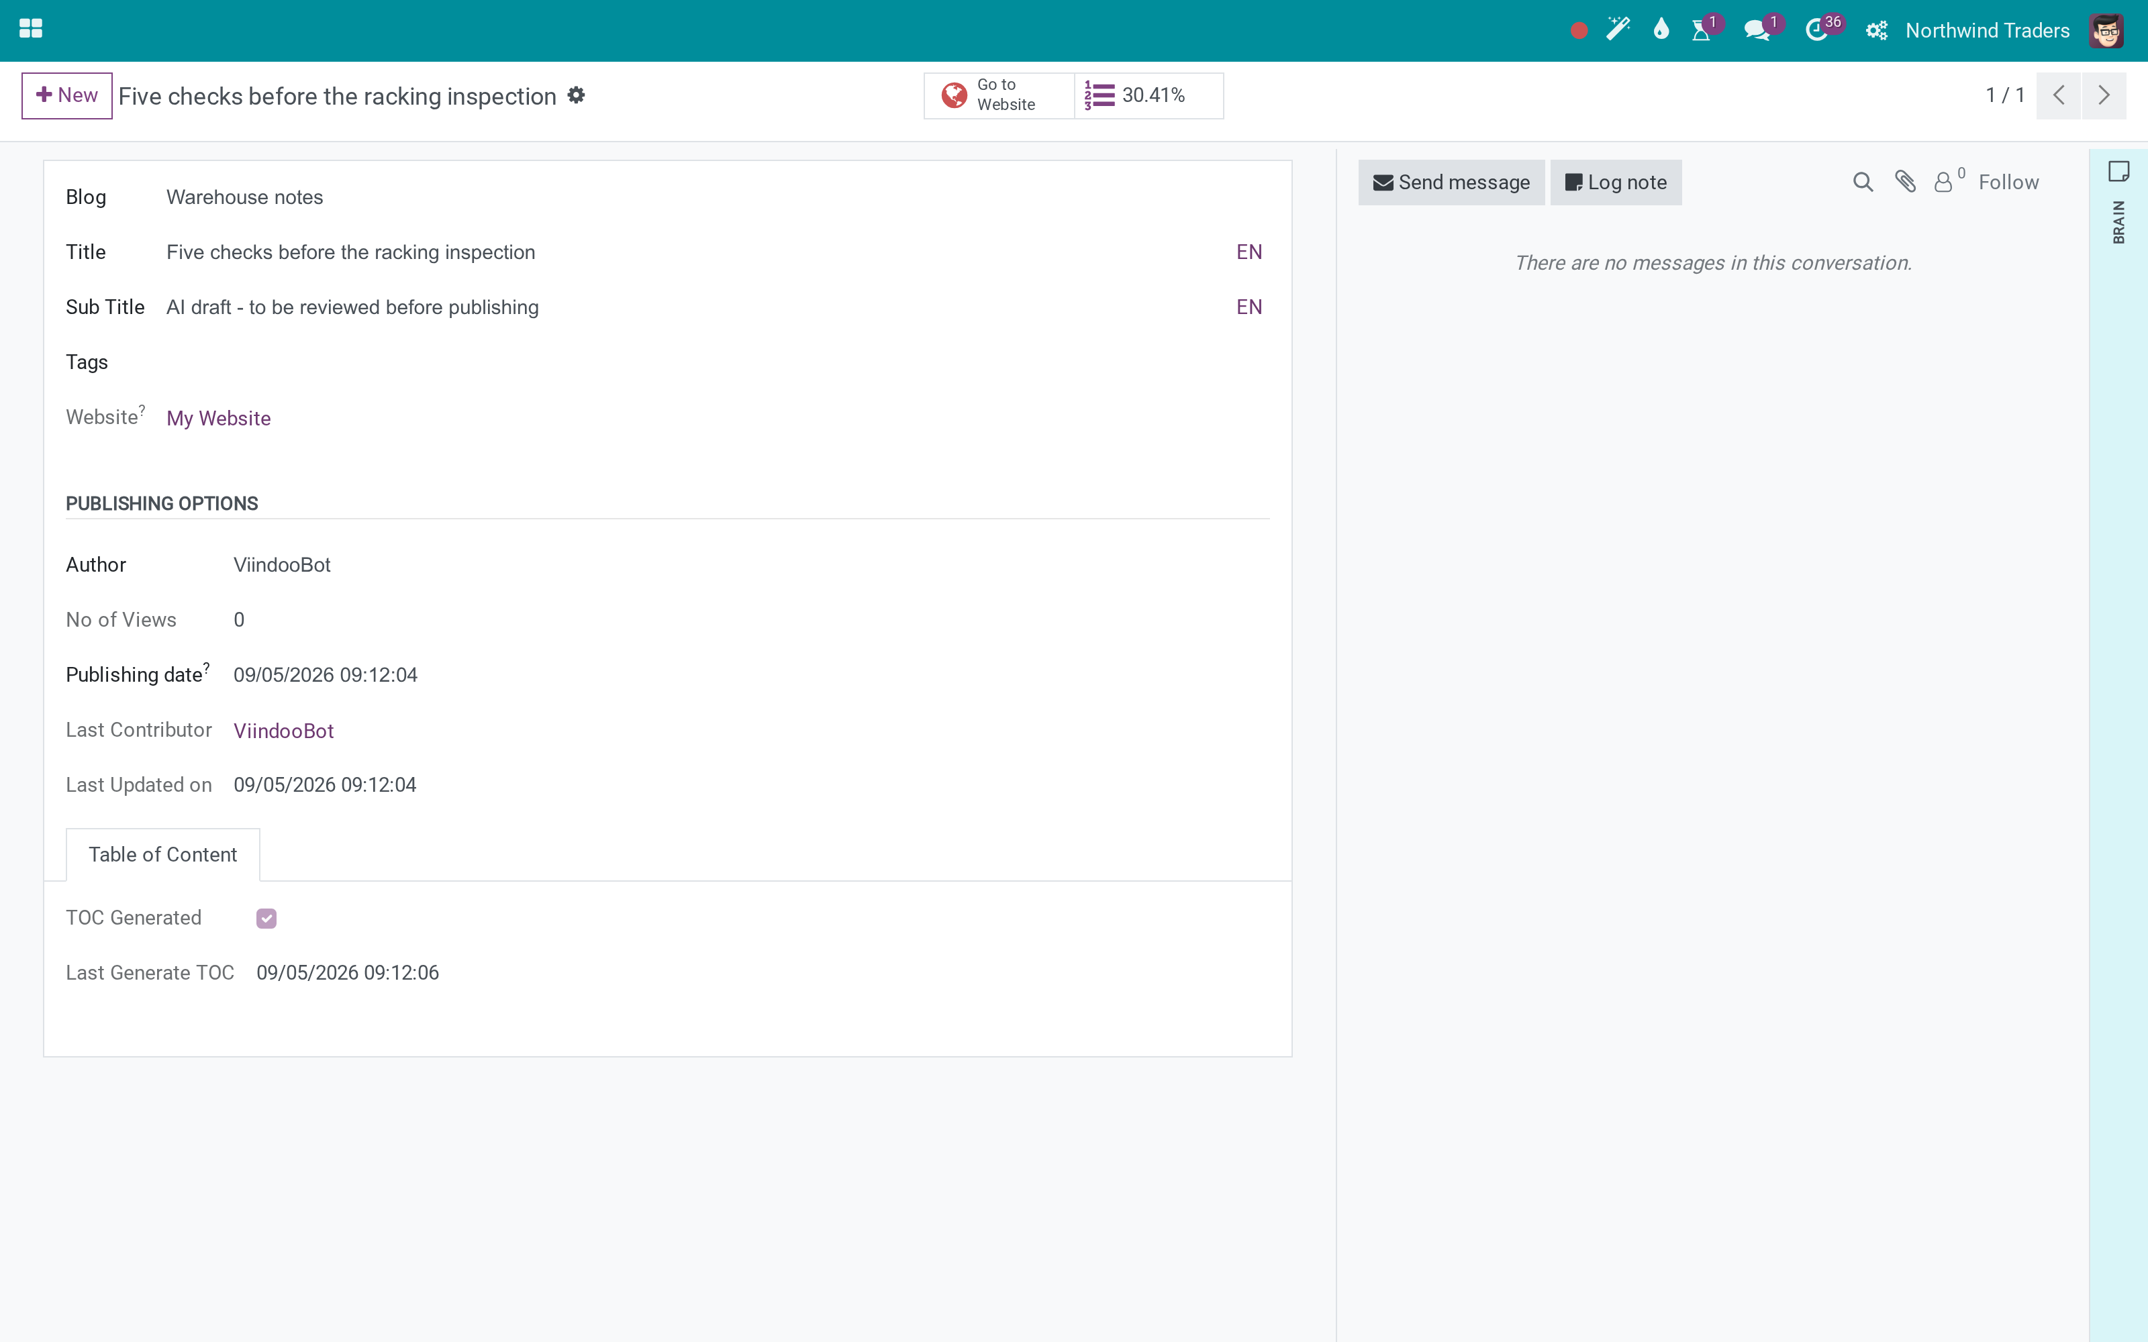This screenshot has width=2148, height=1342.
Task: Open the Brain note icon in side panel
Action: tap(2118, 171)
